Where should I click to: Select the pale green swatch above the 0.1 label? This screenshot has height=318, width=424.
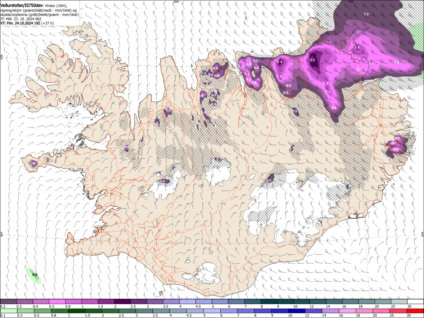tap(9, 311)
